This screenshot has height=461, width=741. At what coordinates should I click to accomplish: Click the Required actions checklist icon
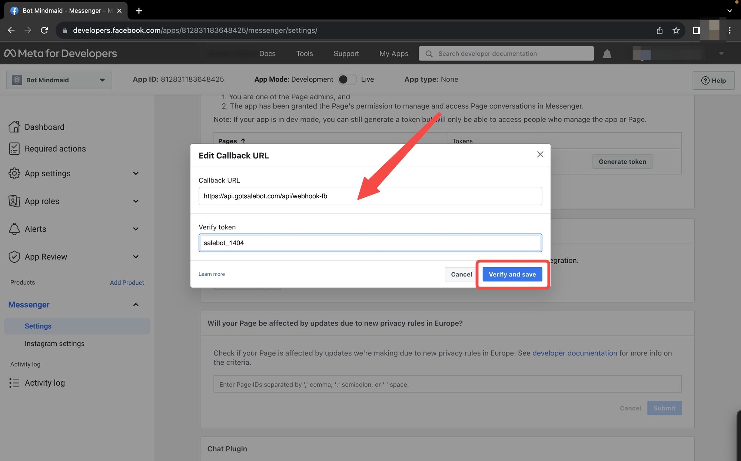coord(14,149)
